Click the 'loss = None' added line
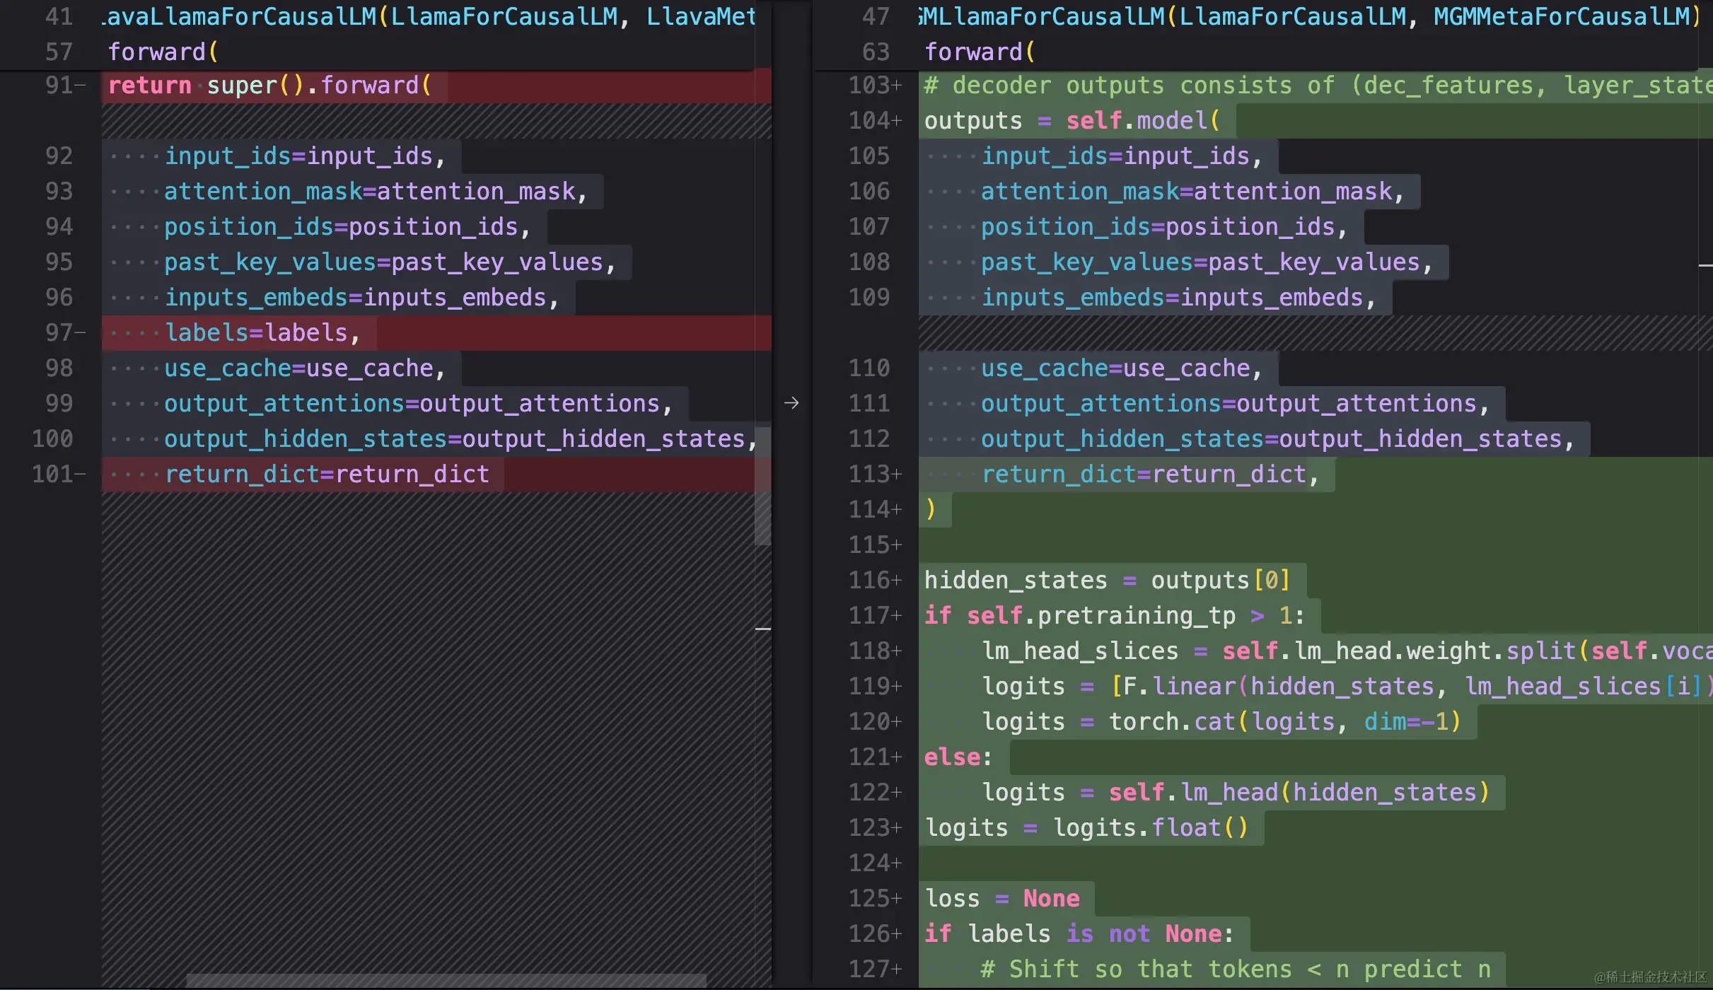This screenshot has width=1713, height=990. point(1002,898)
